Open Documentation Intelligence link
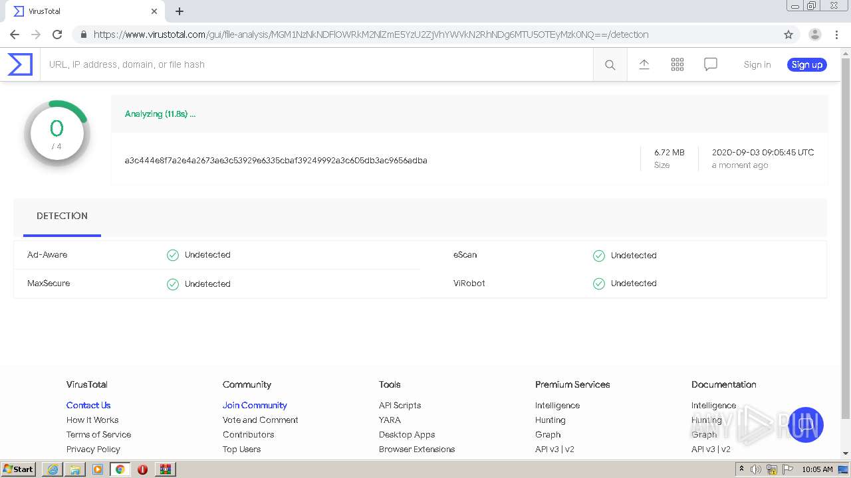This screenshot has width=851, height=478. (x=713, y=405)
